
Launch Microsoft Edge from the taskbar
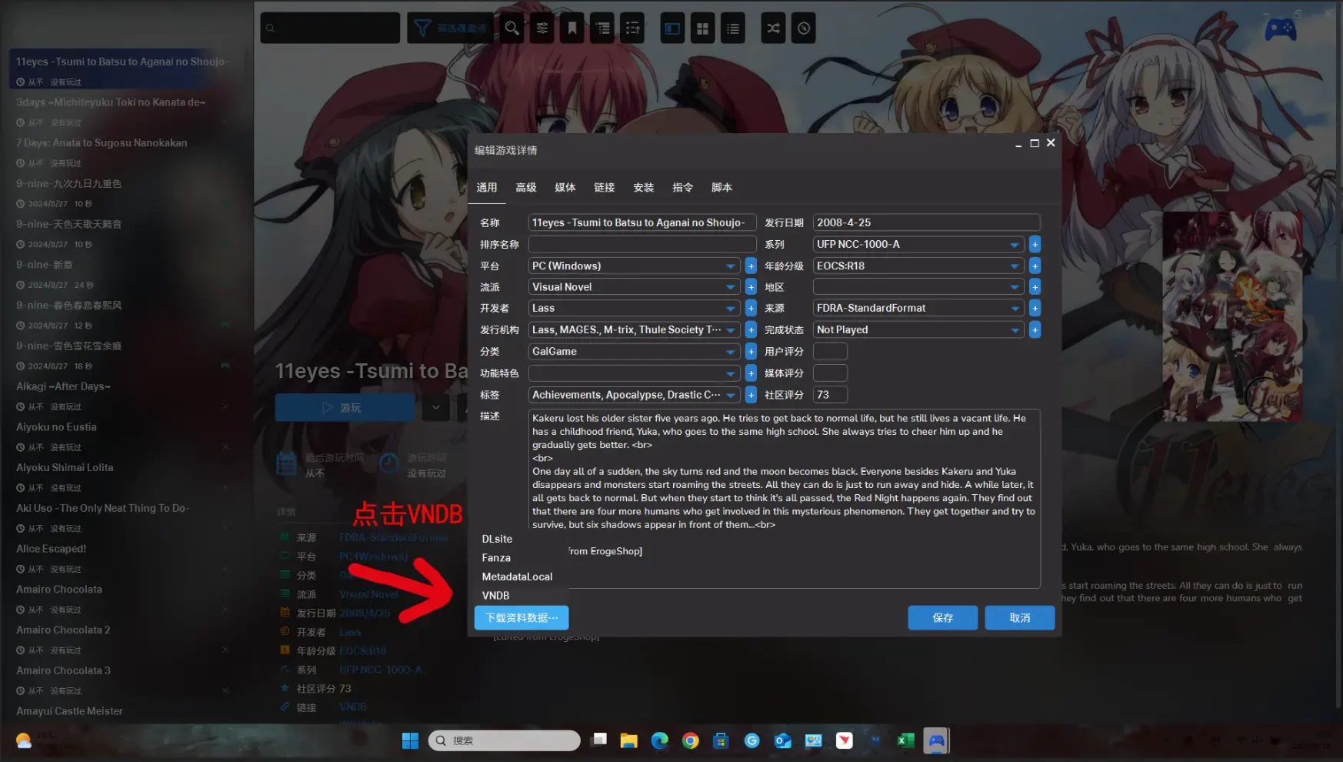click(x=660, y=740)
